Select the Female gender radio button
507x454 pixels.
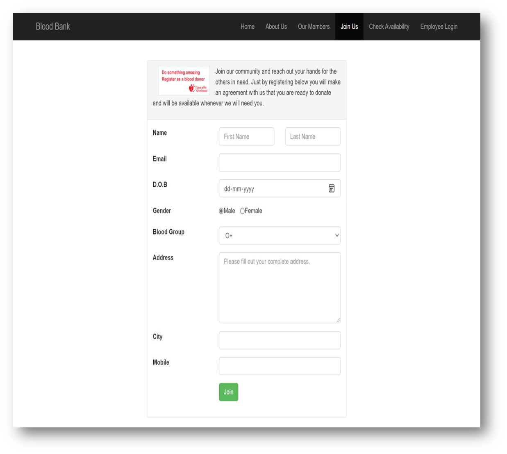click(242, 211)
